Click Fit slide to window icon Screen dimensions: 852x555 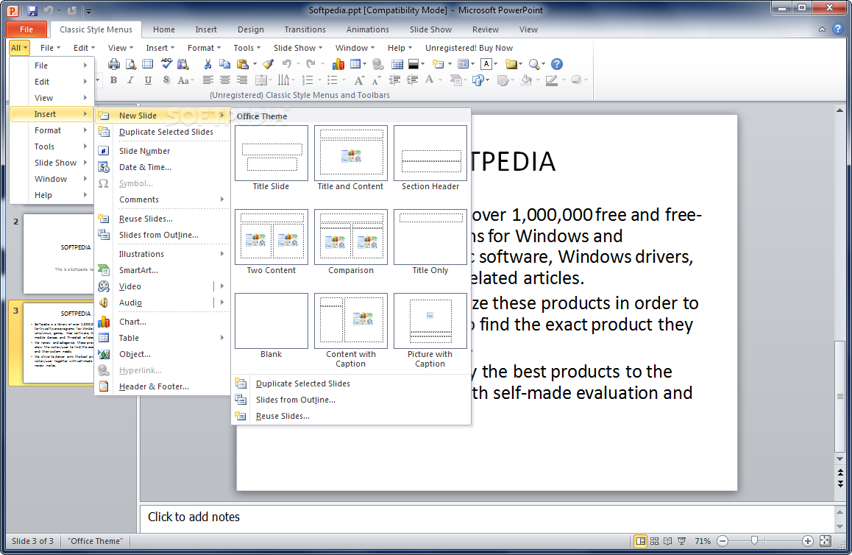826,541
